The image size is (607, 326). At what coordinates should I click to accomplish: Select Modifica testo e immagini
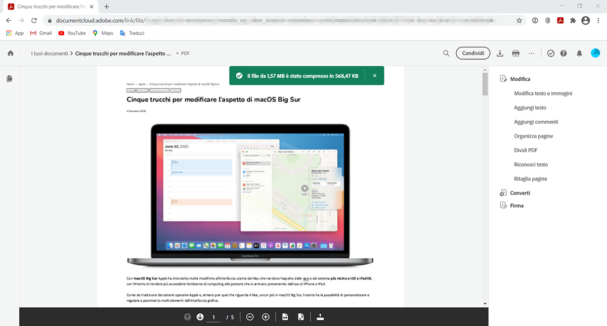[x=543, y=94]
